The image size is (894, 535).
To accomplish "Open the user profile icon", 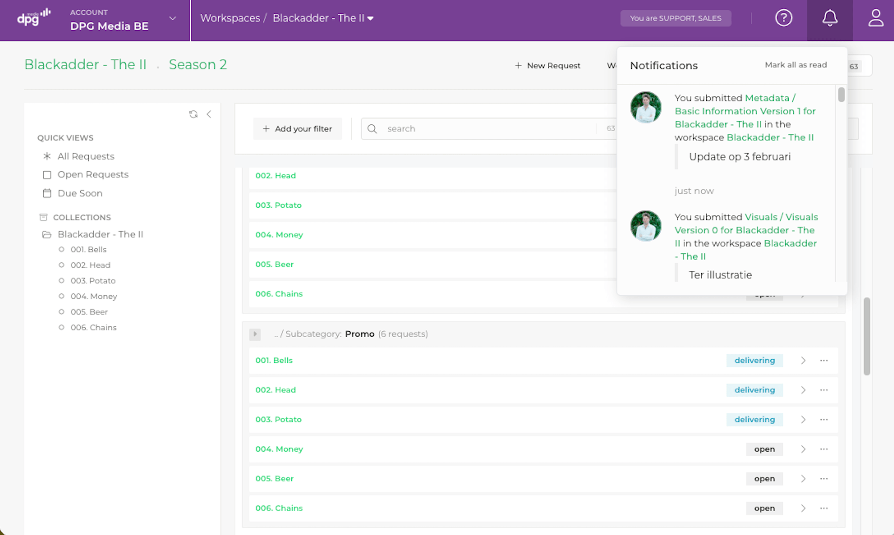I will (x=875, y=18).
